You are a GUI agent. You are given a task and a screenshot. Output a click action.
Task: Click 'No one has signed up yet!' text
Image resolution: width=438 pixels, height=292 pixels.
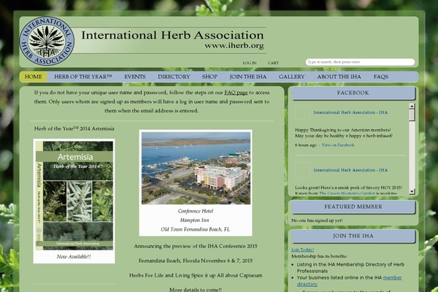click(x=317, y=220)
